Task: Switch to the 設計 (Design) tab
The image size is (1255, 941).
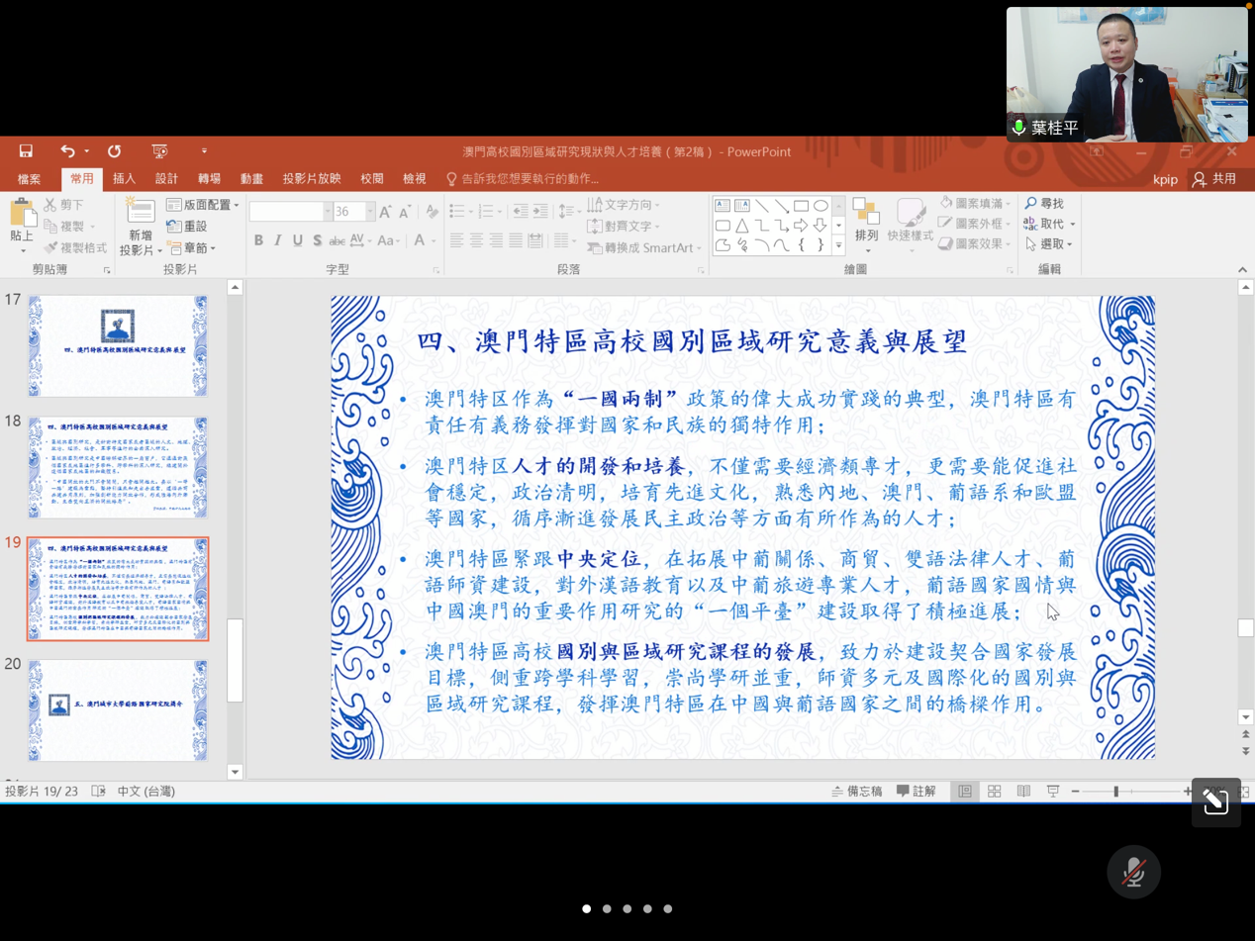Action: [167, 179]
